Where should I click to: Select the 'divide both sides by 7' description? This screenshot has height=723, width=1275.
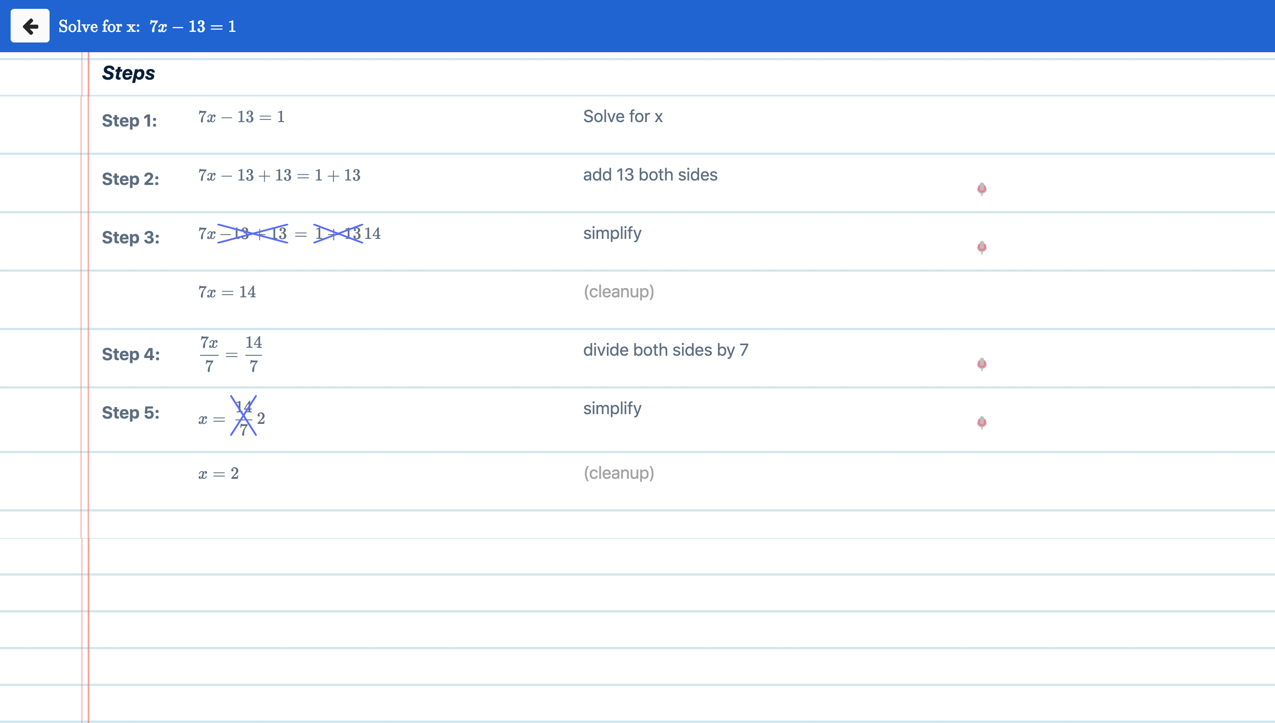[665, 350]
